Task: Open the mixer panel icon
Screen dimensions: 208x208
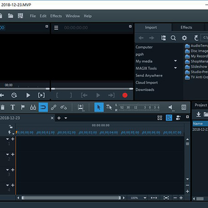Action: point(184,107)
